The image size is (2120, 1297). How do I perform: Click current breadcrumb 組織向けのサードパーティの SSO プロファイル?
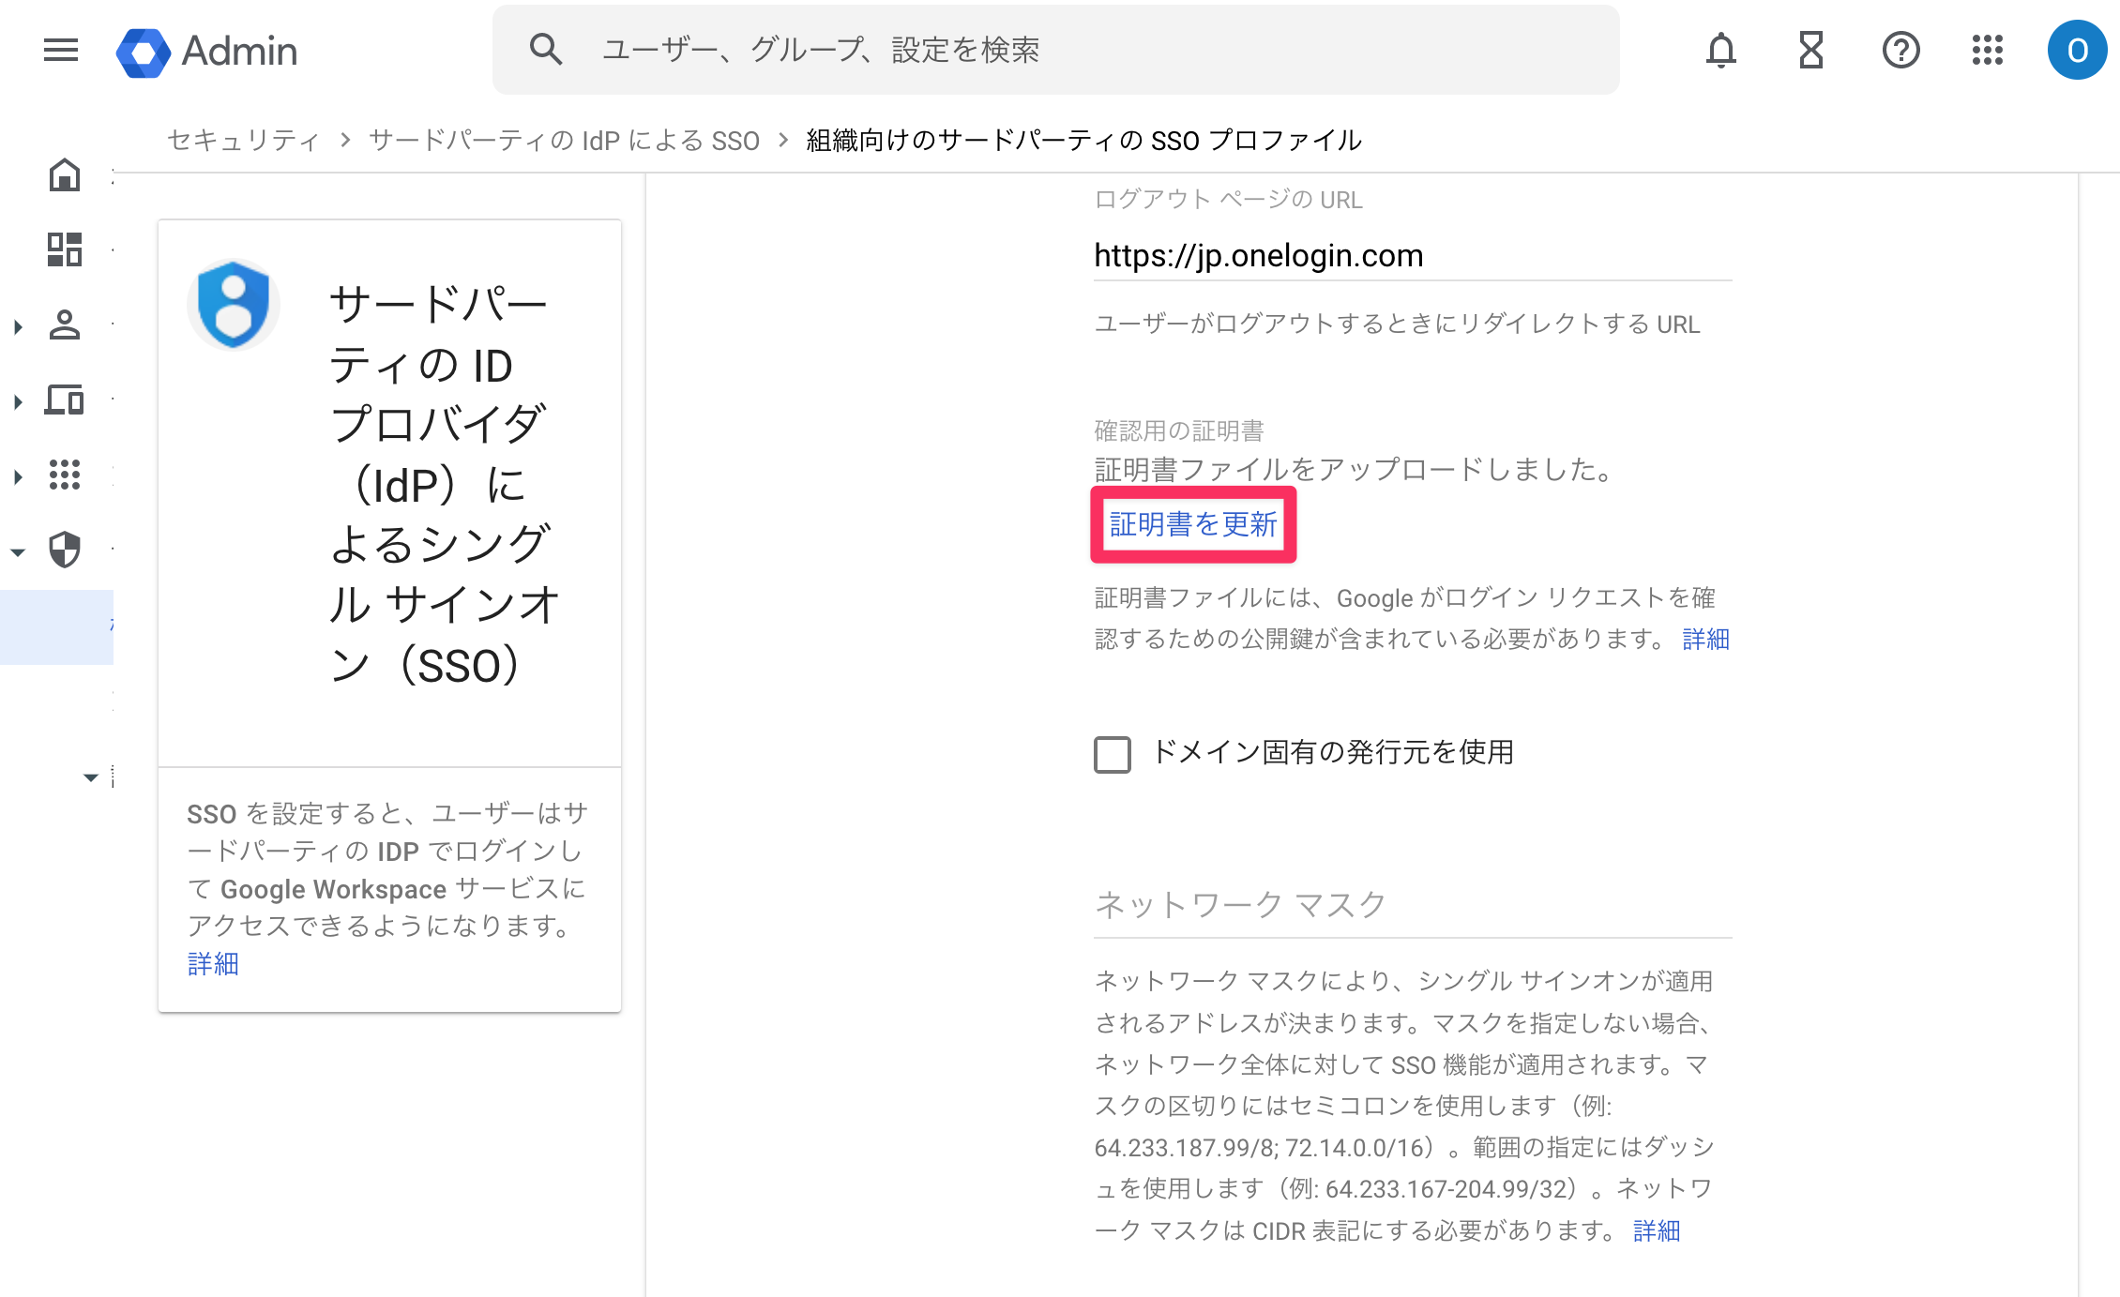(1083, 140)
